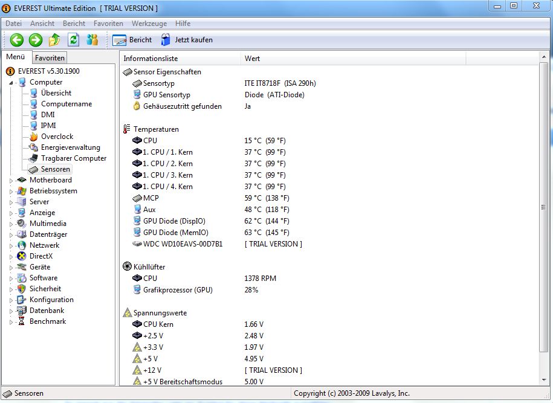Expand the Datenträger node
This screenshot has height=403, width=553.
(x=11, y=235)
